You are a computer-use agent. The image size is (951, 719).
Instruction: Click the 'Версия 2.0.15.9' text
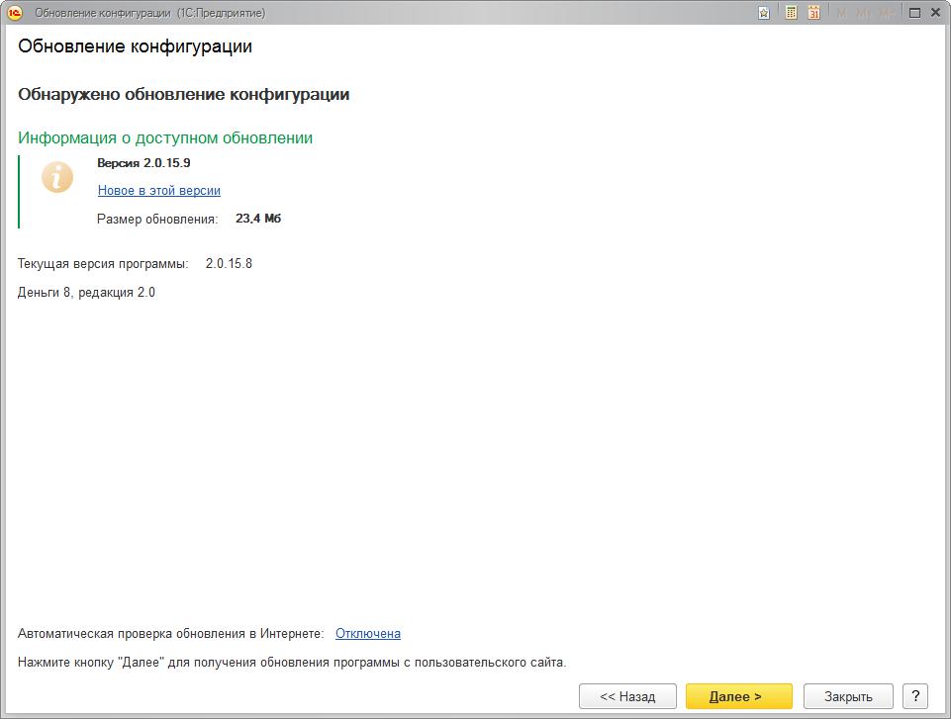pyautogui.click(x=143, y=162)
